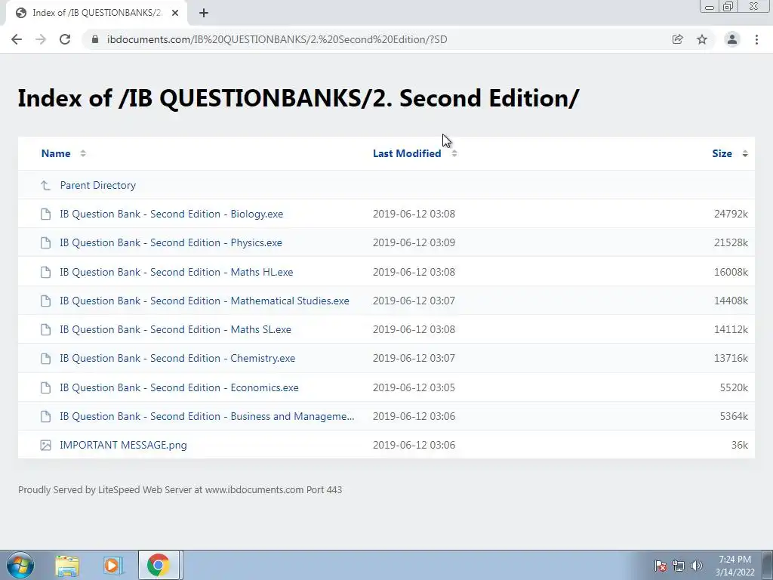Screen dimensions: 773x580
Task: Click the file icon beside Business and Manageme...
Action: coord(45,416)
